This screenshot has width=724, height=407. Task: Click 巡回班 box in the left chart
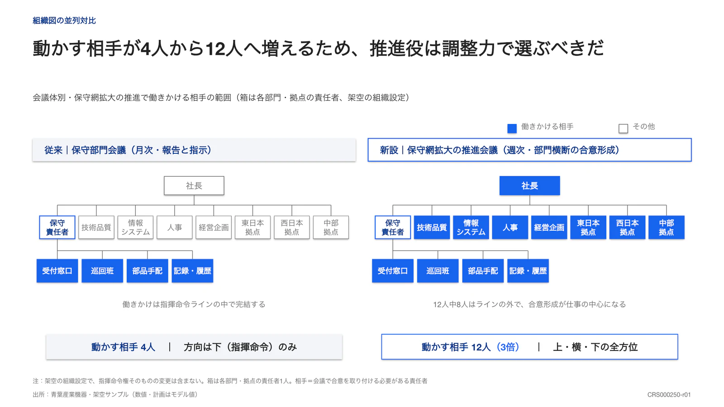[x=102, y=271]
